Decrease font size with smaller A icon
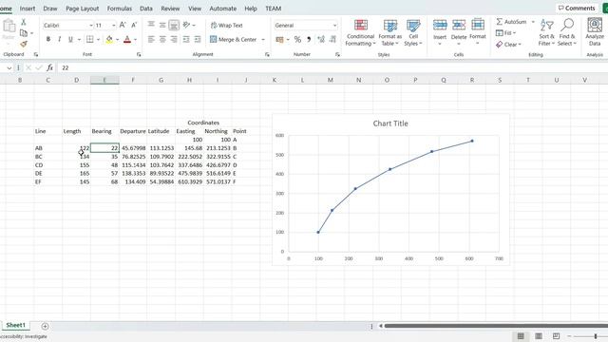Viewport: 608px width, 342px height. [134, 26]
